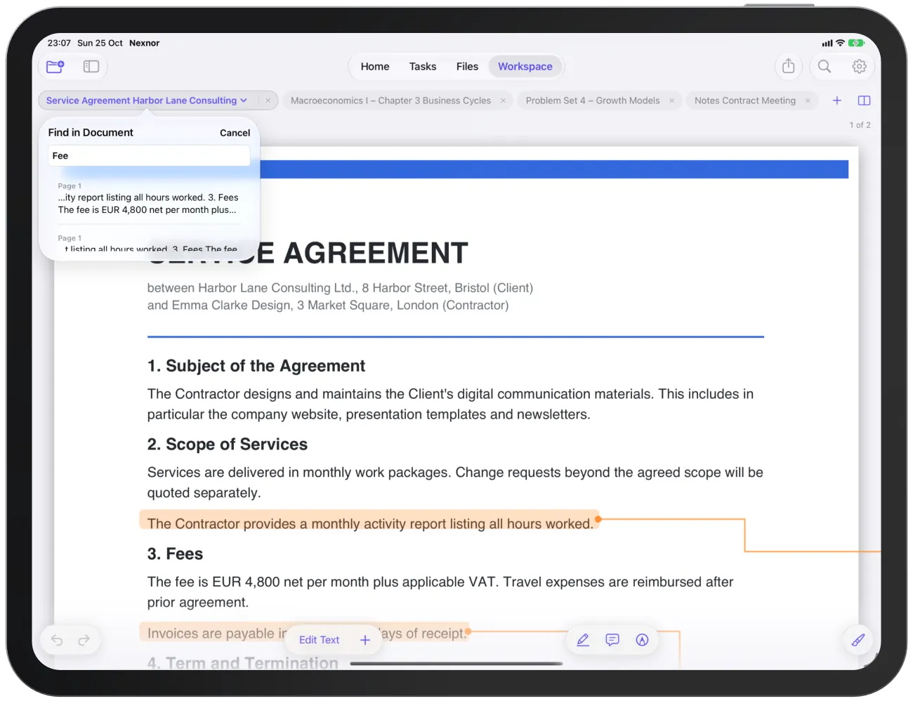
Task: Switch to the Tasks tab
Action: coord(423,67)
